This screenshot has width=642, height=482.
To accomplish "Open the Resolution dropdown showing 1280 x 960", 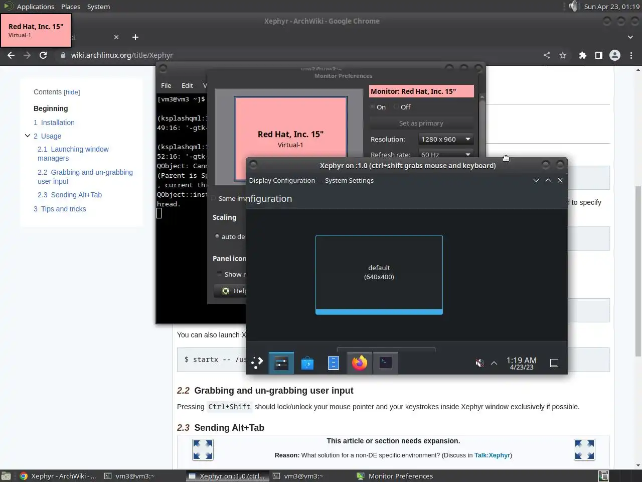I will point(446,139).
